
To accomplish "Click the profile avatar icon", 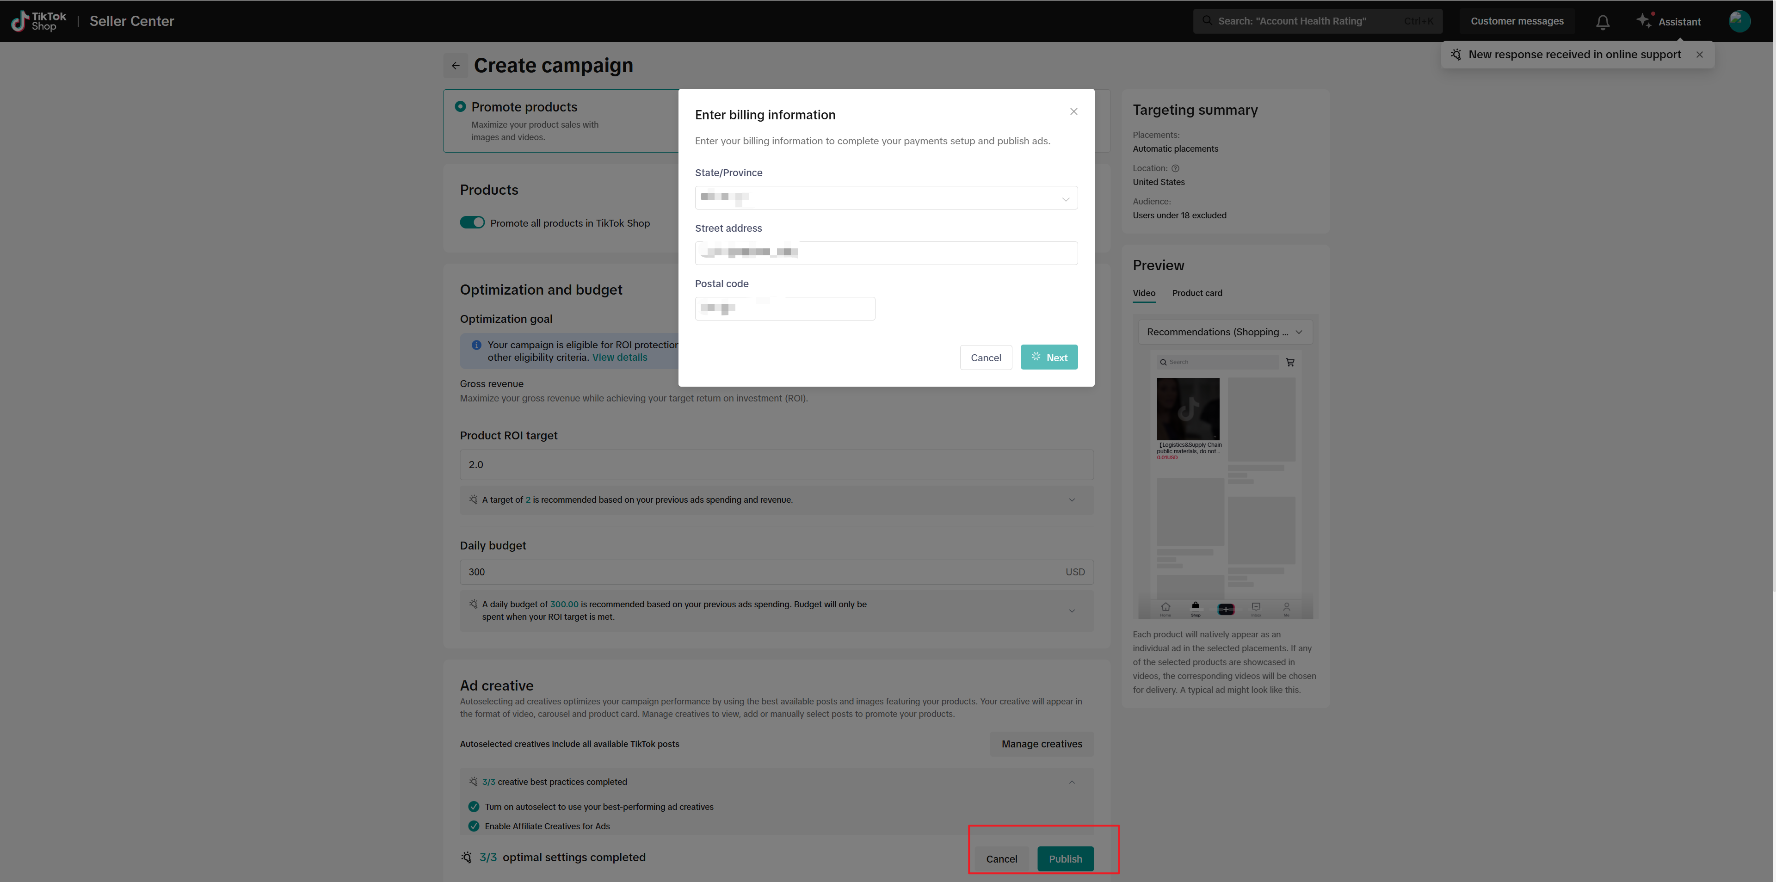I will pos(1739,21).
